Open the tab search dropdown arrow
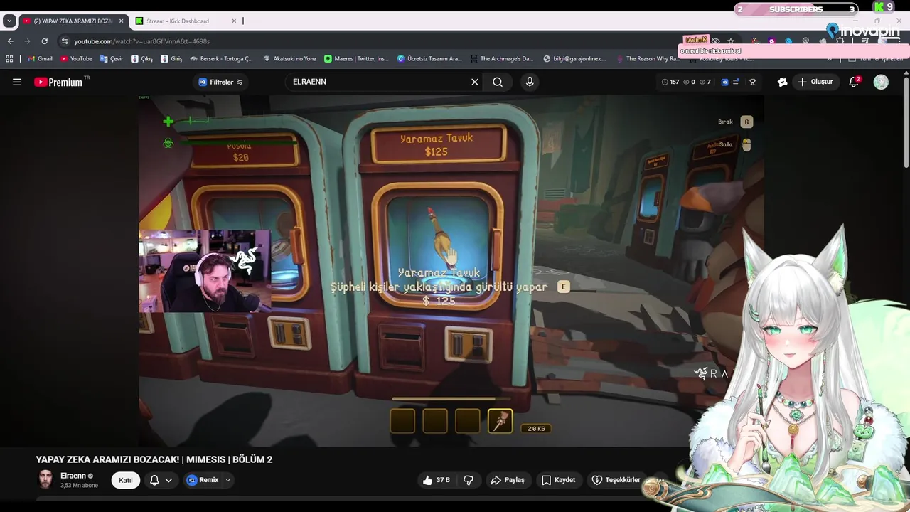The height and width of the screenshot is (512, 910). coord(9,21)
